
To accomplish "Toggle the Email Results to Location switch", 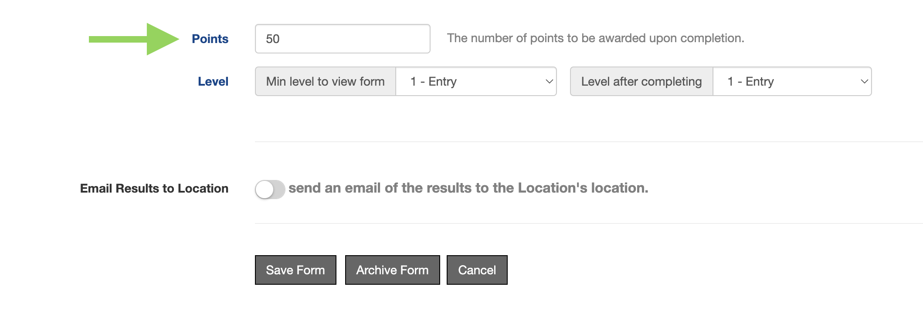I will click(x=270, y=190).
